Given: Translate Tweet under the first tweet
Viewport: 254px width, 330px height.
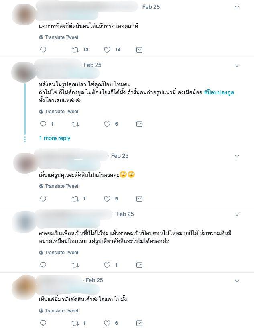Looking at the screenshot, I should point(59,37).
